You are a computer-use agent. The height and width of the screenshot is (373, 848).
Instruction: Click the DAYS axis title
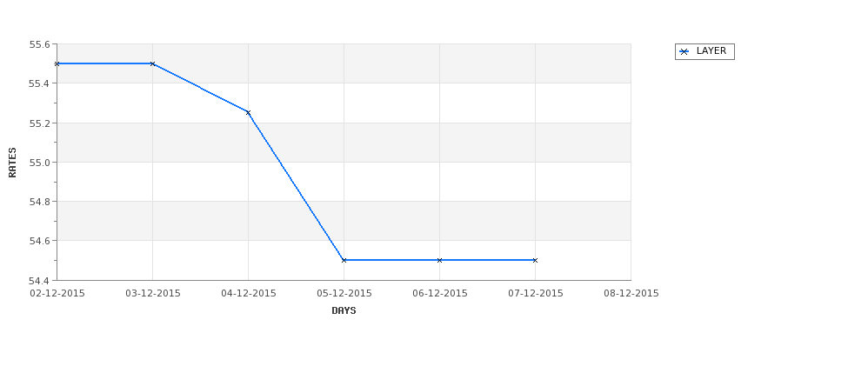click(x=344, y=311)
